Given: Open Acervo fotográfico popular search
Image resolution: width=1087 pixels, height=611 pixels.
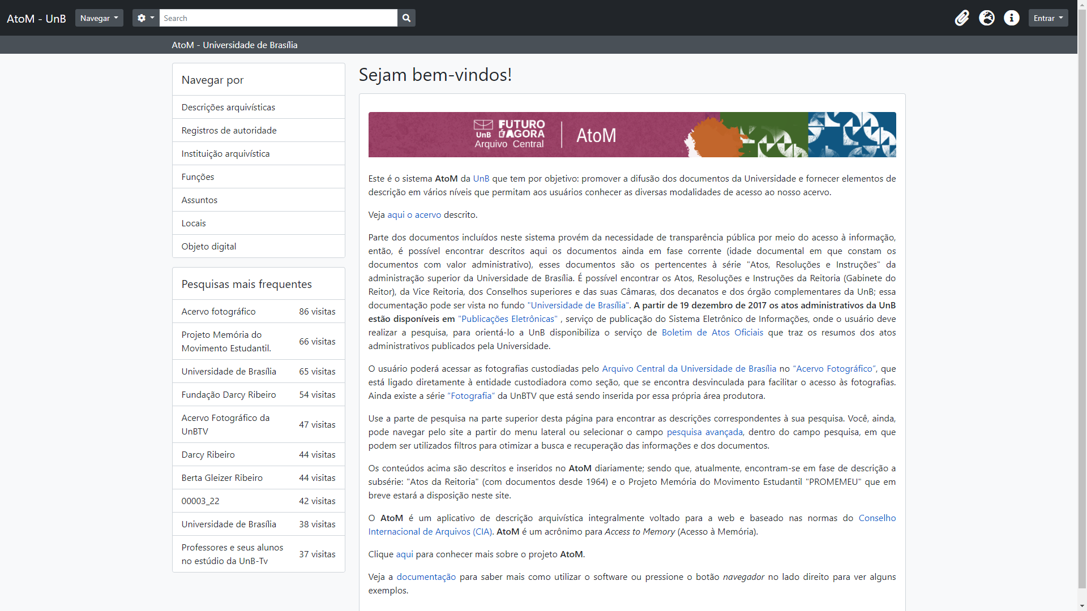Looking at the screenshot, I should tap(219, 312).
